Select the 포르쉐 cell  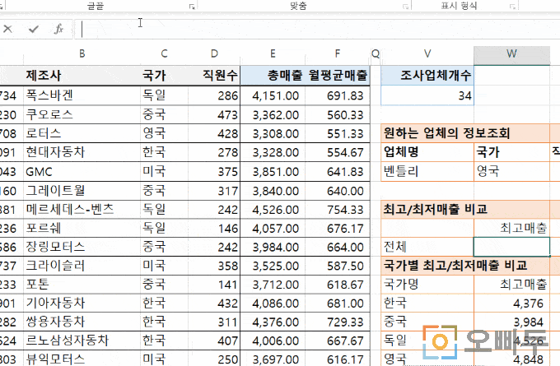(x=82, y=229)
